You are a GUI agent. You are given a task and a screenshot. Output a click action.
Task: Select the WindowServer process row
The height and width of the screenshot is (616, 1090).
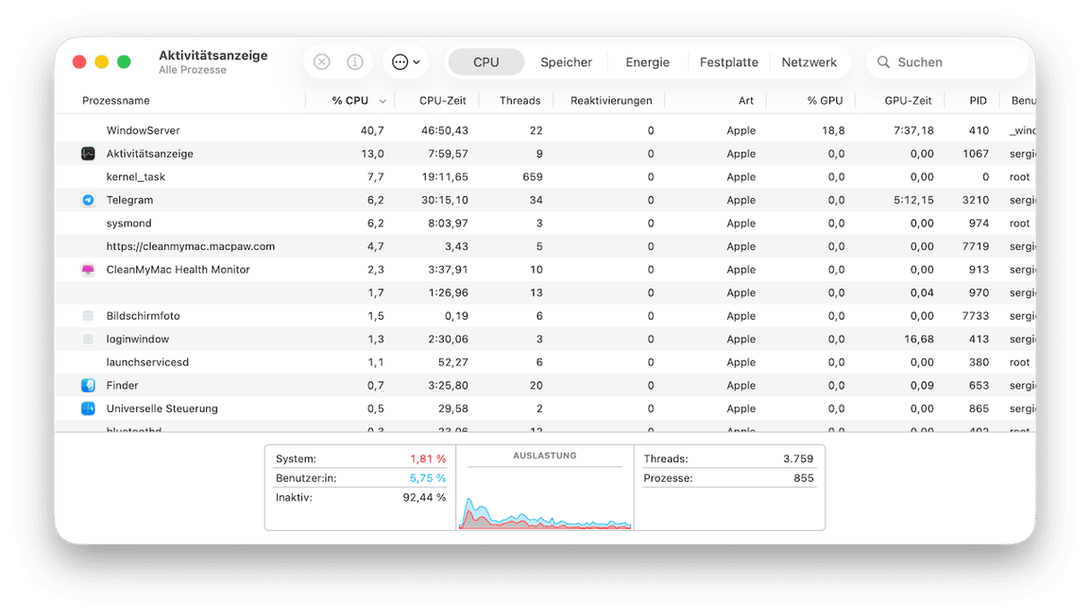(545, 131)
